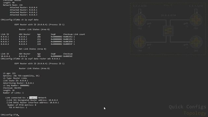Click age value 206 in router table

(39, 37)
